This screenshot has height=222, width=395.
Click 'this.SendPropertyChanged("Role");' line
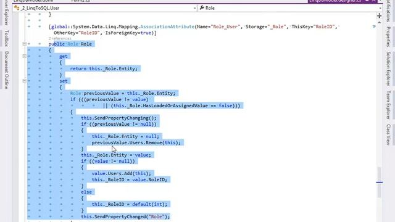(125, 216)
